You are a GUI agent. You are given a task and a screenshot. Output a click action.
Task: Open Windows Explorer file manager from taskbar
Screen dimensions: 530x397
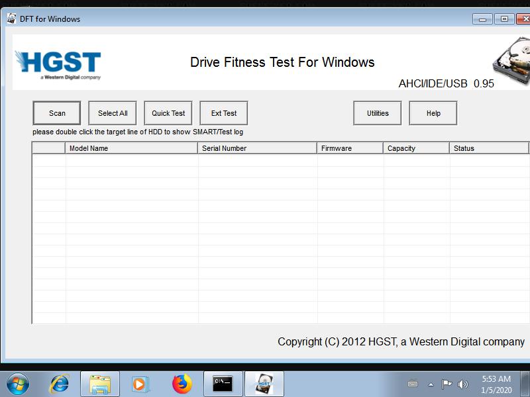pyautogui.click(x=100, y=384)
